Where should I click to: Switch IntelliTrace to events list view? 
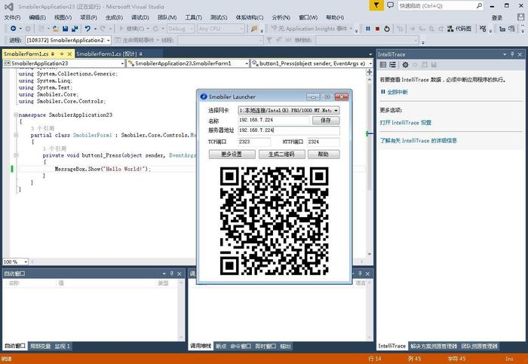(383, 65)
